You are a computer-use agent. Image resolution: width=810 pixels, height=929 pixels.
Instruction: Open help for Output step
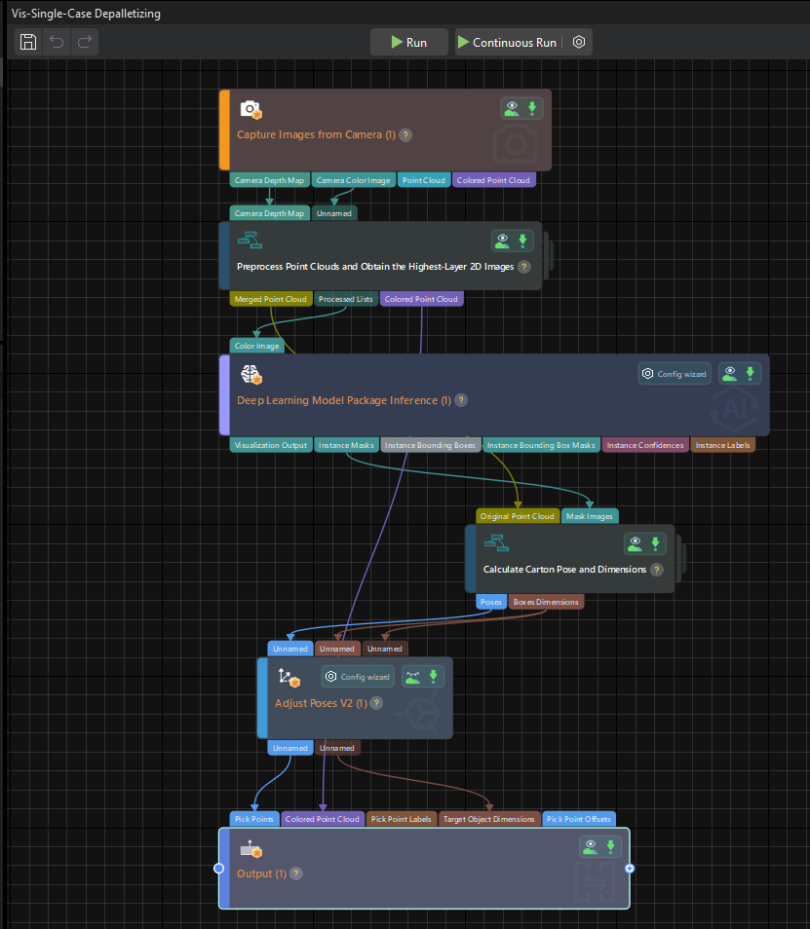click(x=296, y=873)
